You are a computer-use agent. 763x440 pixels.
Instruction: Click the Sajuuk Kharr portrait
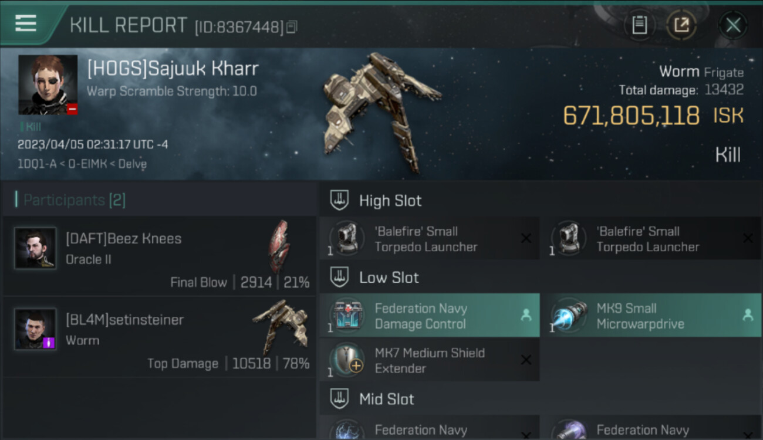(x=48, y=85)
